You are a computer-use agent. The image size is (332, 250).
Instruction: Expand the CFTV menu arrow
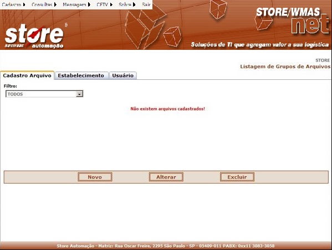(111, 4)
